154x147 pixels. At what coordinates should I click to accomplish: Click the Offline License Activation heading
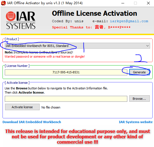point(94,13)
